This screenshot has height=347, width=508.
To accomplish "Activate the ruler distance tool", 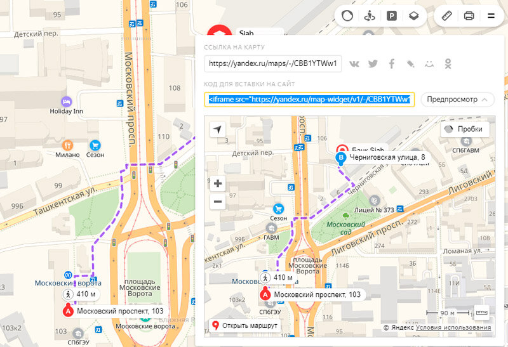I will pos(447,15).
